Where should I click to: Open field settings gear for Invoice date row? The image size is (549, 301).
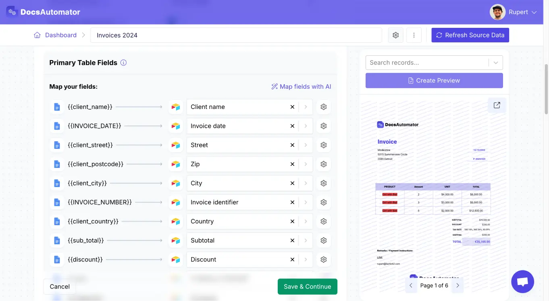[x=323, y=126]
